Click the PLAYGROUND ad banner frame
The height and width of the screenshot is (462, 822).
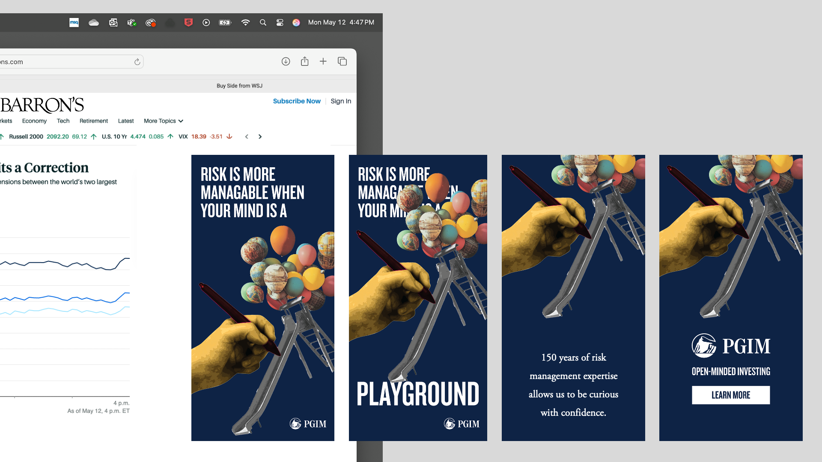coord(418,394)
